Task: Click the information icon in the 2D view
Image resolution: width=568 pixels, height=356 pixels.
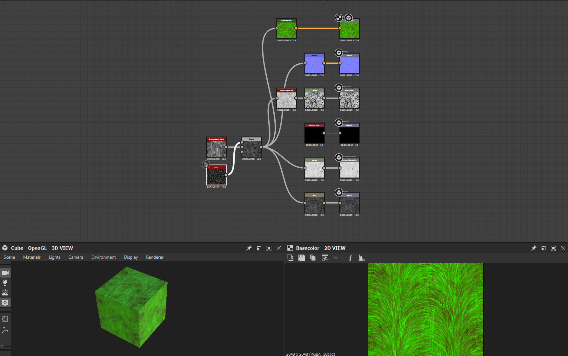Action: 350,258
